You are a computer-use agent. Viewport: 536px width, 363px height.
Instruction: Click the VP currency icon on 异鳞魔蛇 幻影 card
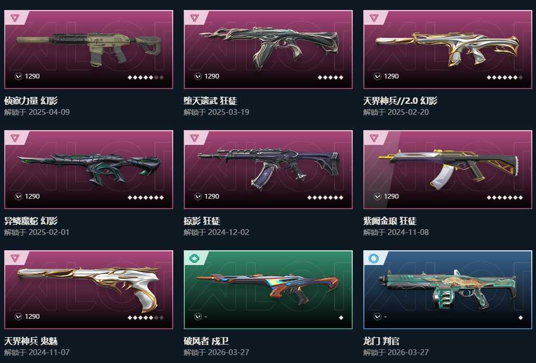click(x=18, y=197)
